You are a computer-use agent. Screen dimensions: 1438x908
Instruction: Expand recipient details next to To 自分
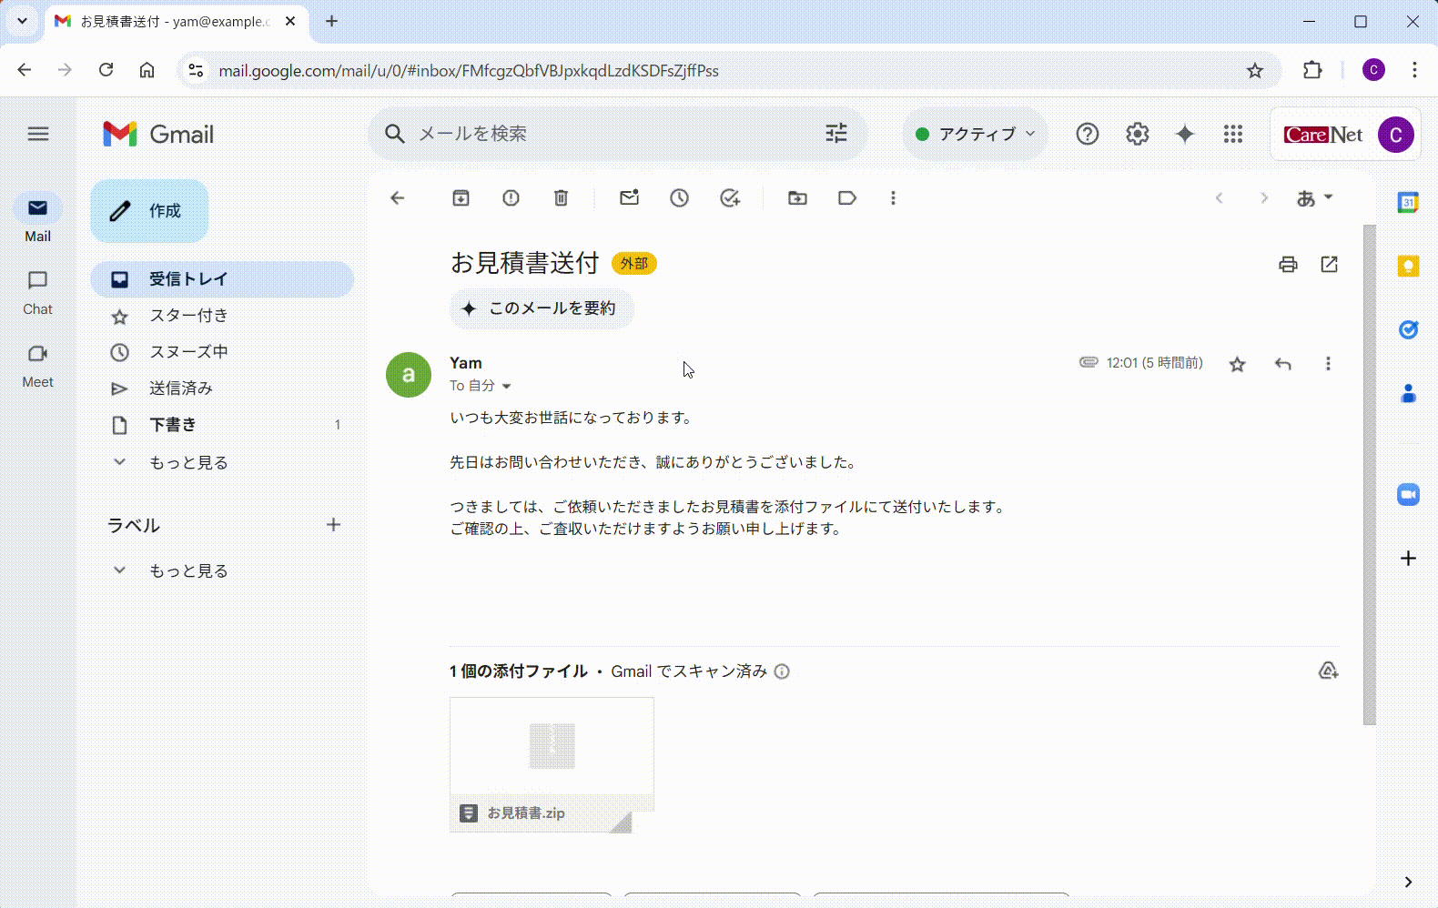point(507,386)
